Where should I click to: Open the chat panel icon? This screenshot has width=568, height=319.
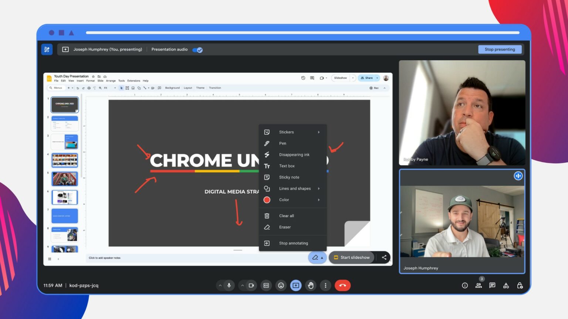tap(492, 285)
